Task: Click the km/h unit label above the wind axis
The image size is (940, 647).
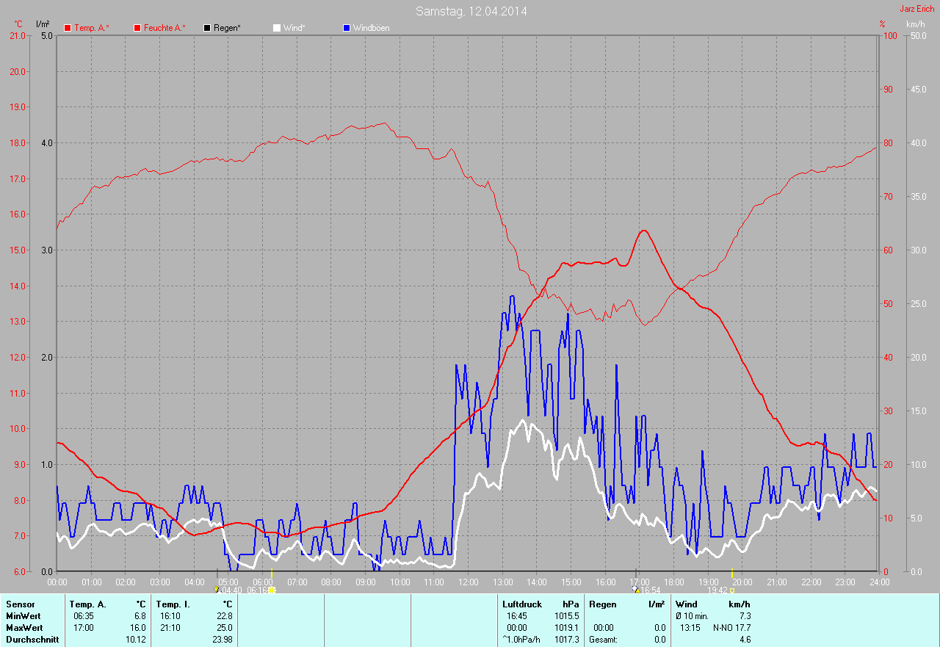Action: click(915, 24)
